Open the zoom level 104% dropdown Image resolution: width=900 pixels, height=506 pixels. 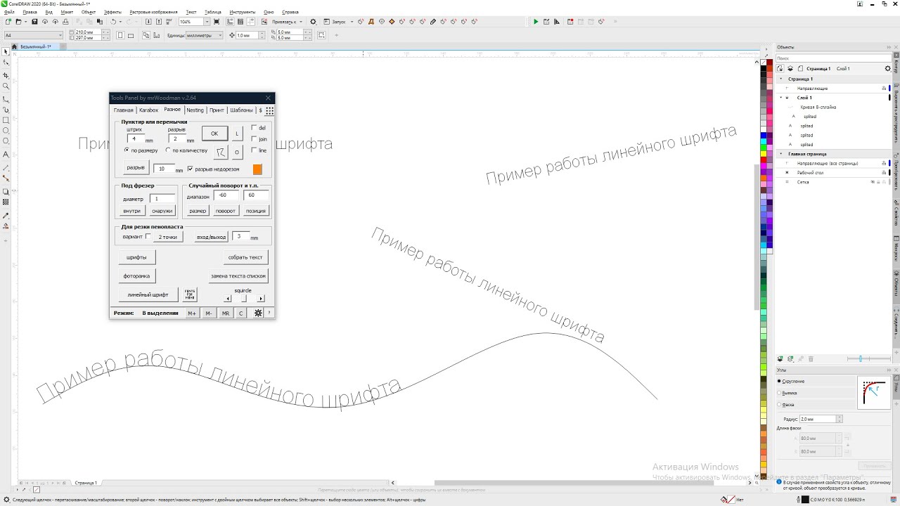click(207, 22)
